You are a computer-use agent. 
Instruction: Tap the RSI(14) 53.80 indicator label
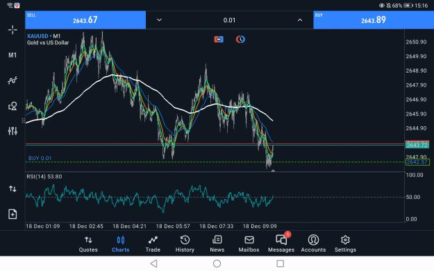[x=44, y=177]
